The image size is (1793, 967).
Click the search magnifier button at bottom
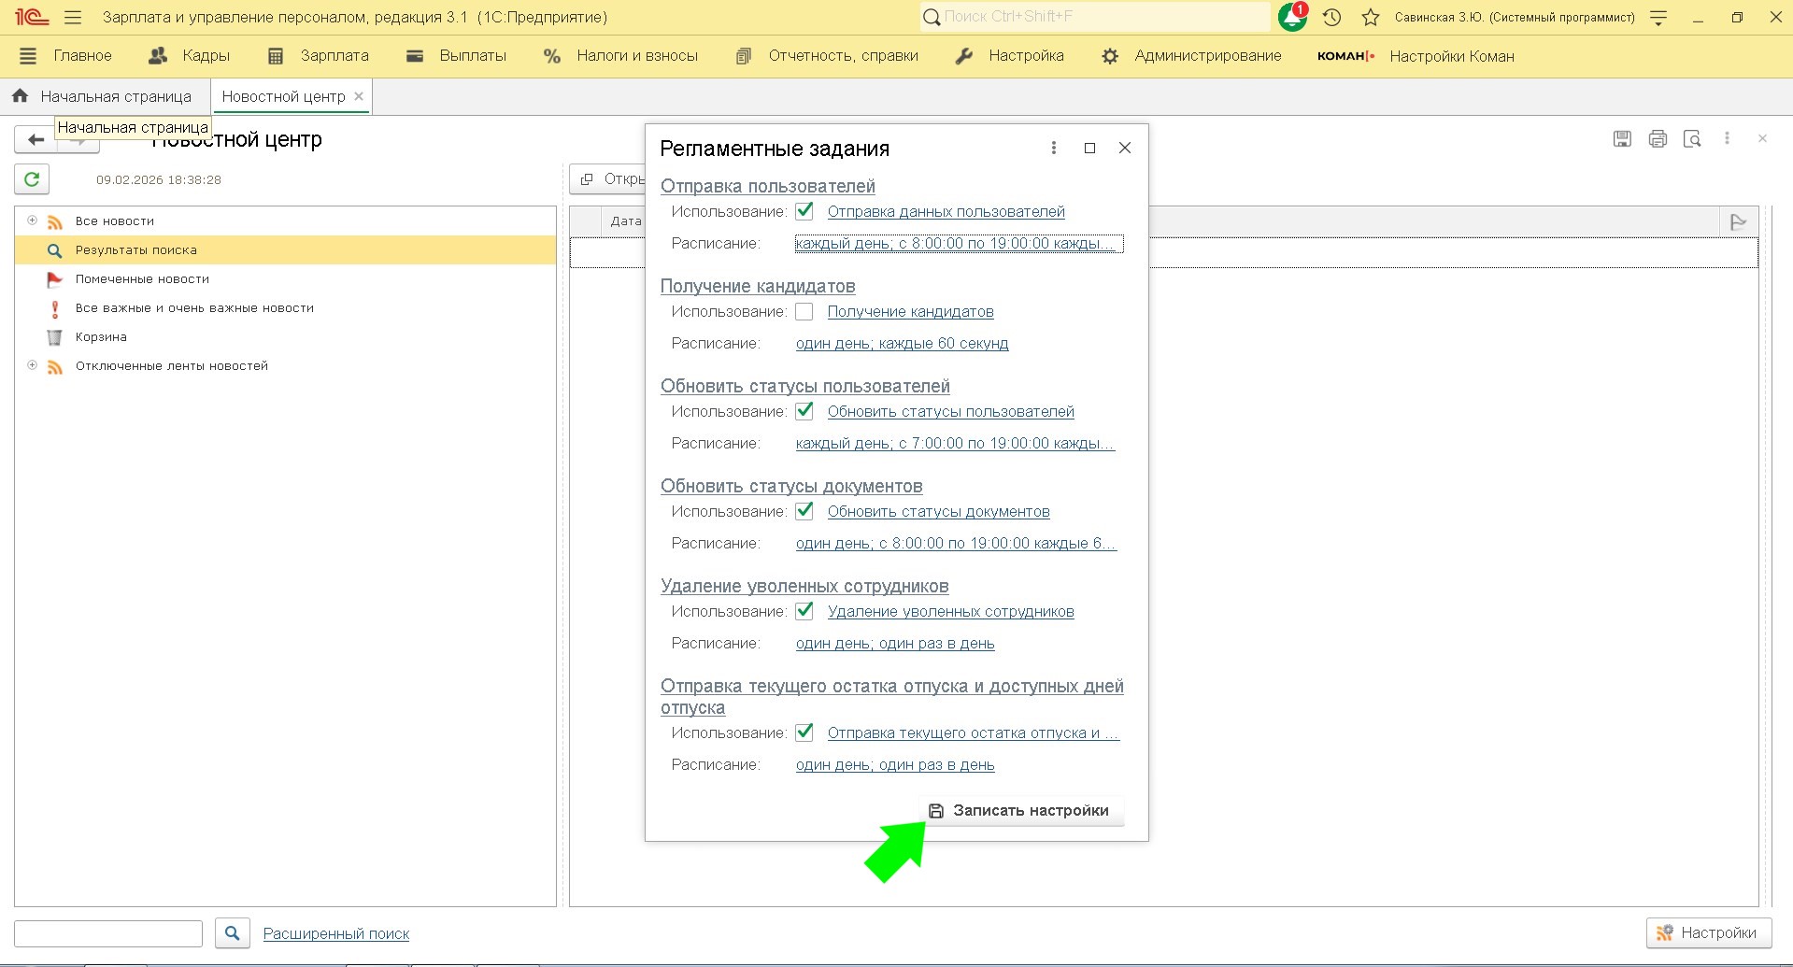232,932
